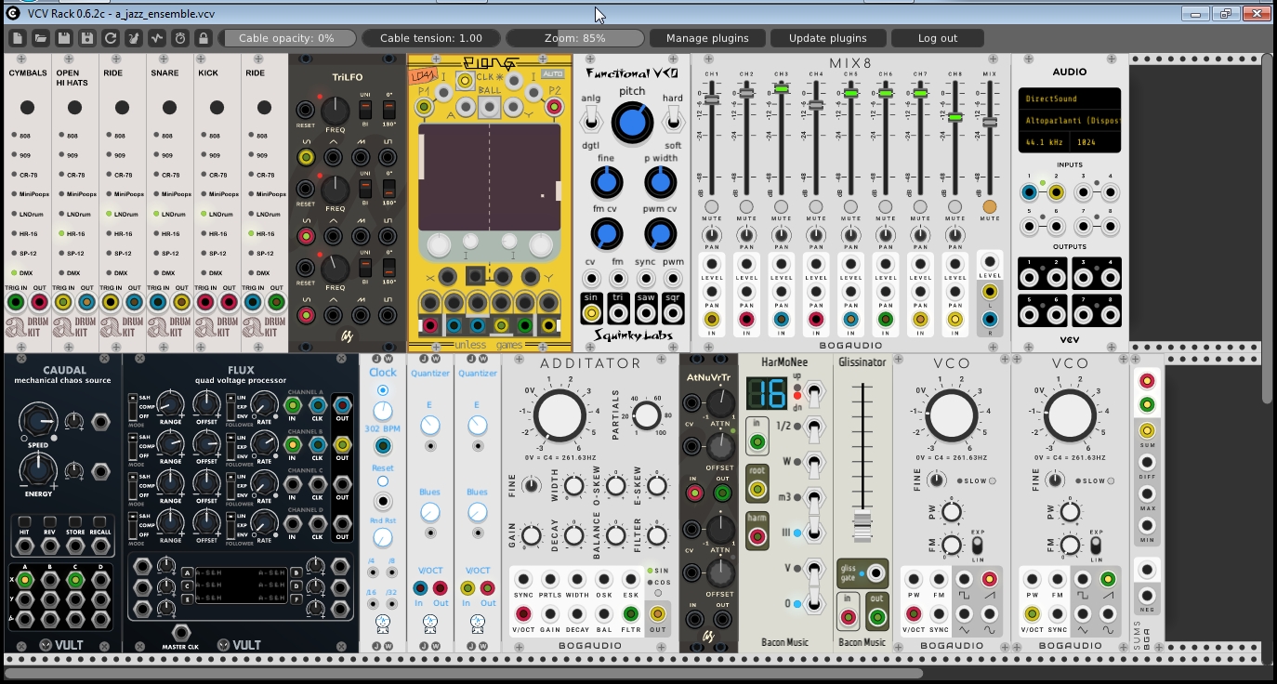Create a new patch from the toolbar

pyautogui.click(x=18, y=38)
